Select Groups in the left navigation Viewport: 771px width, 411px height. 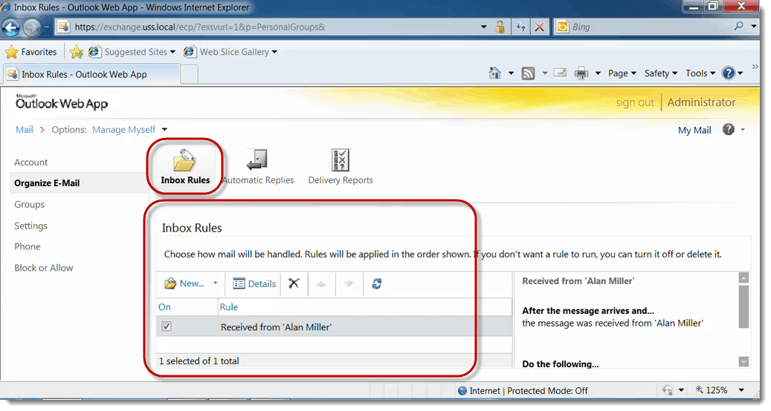30,205
